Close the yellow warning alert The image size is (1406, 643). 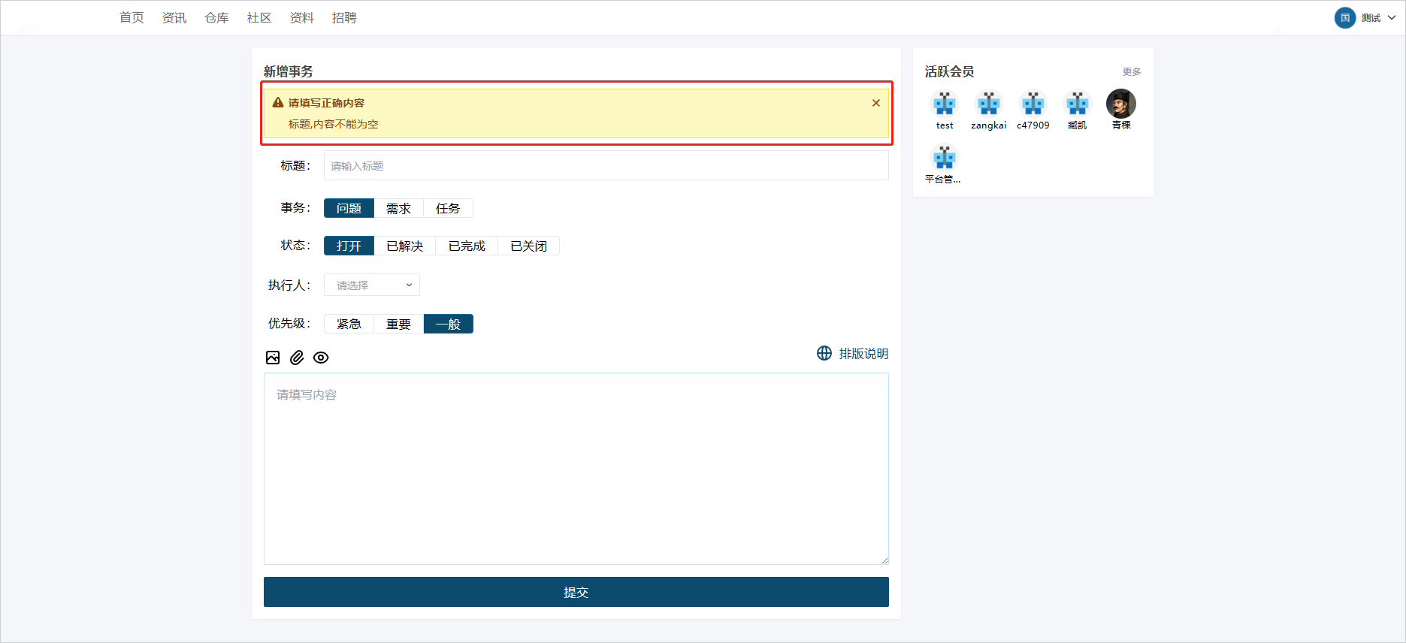875,103
